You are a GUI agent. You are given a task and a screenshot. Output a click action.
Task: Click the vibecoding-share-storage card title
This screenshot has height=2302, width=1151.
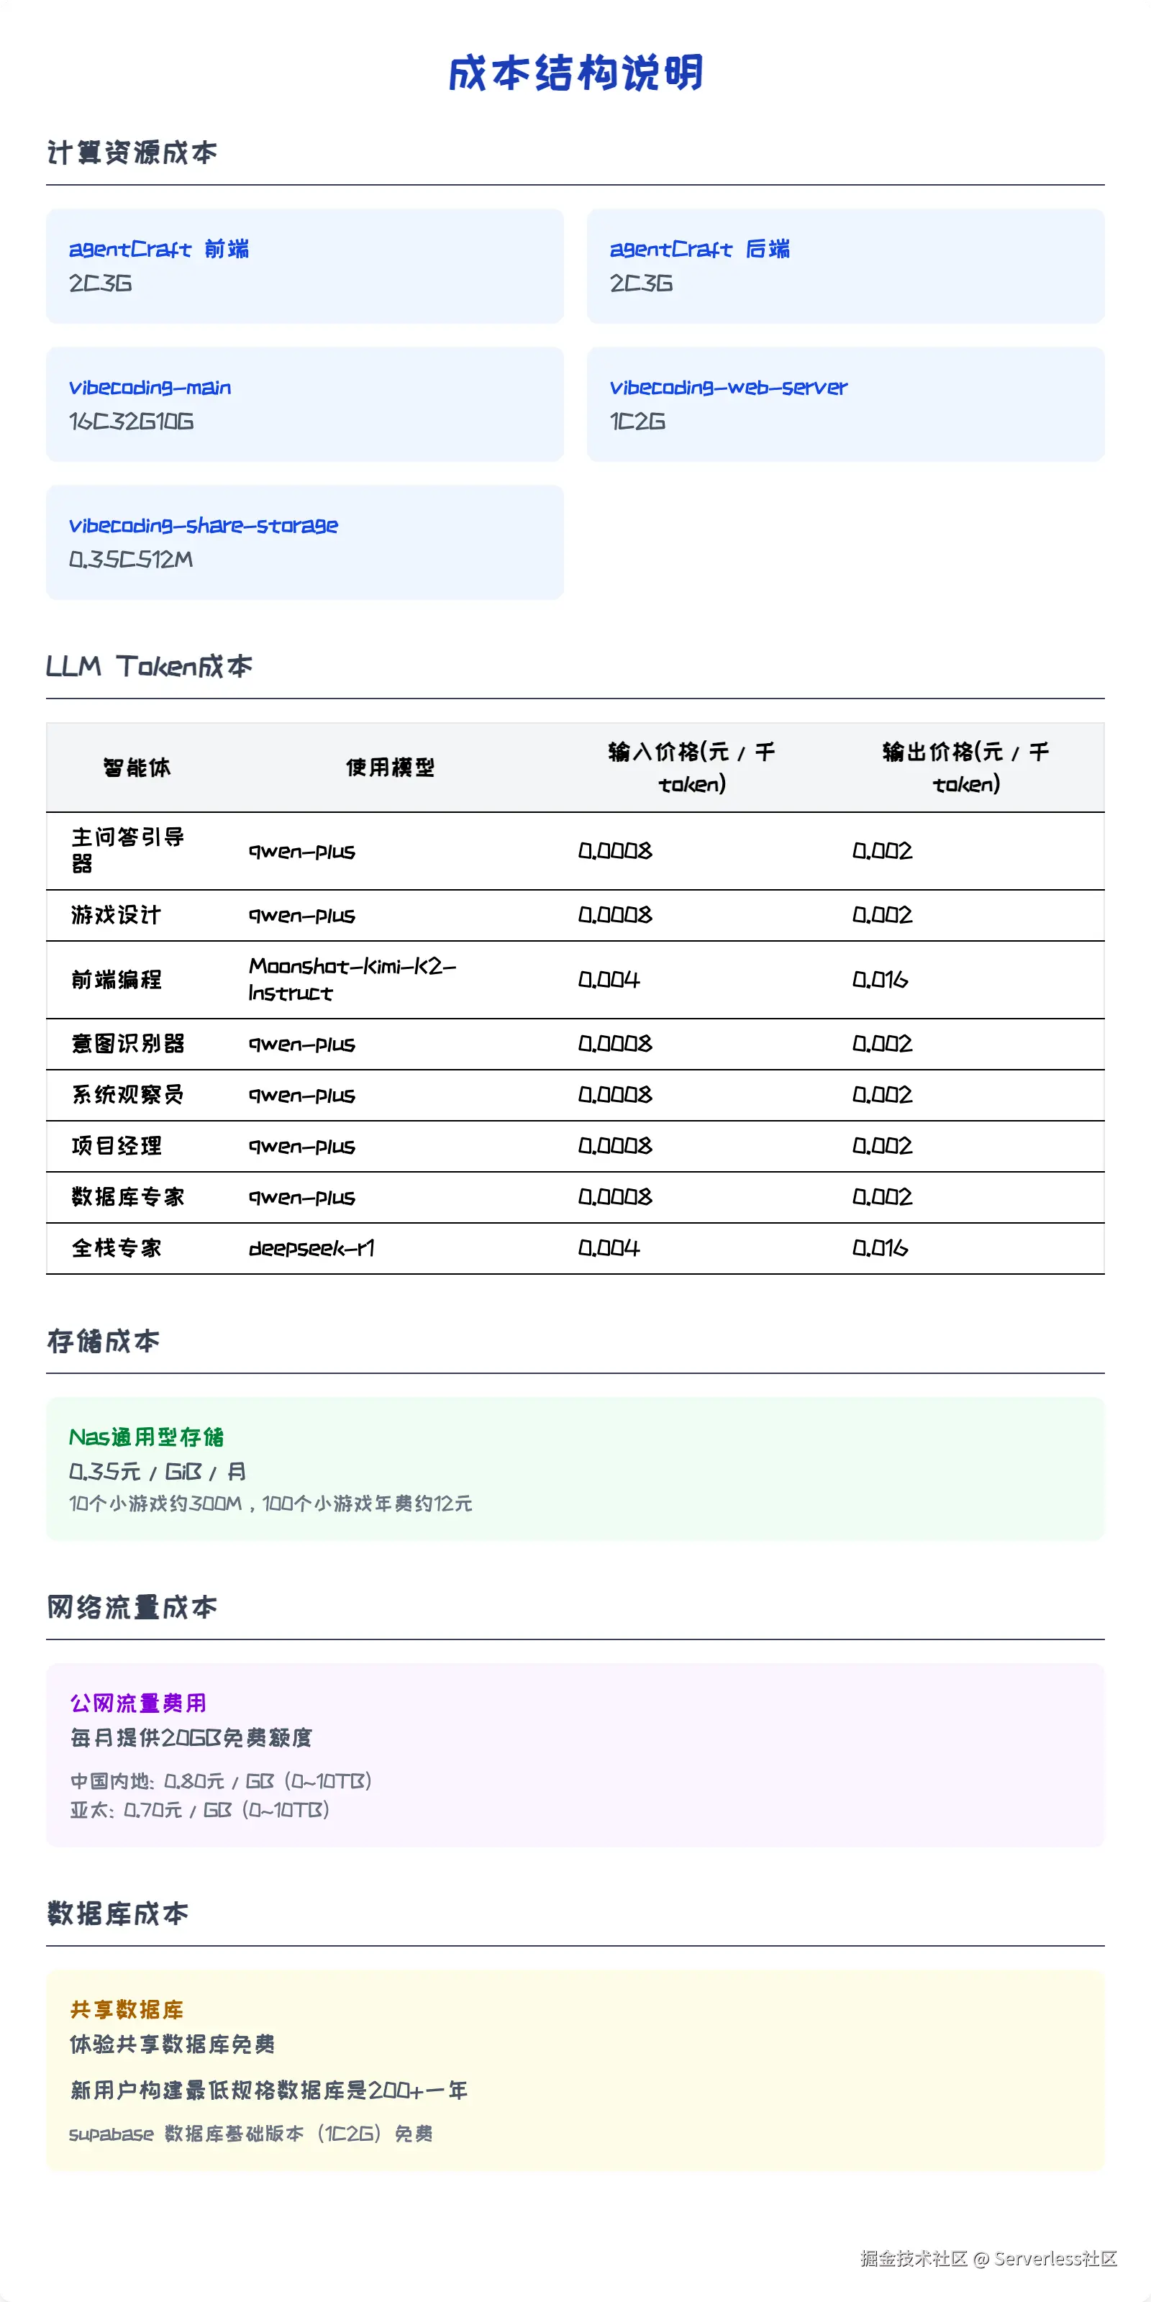click(x=204, y=525)
